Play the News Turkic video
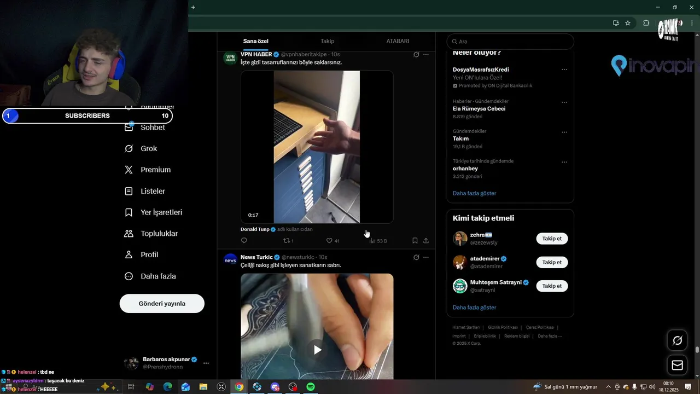The height and width of the screenshot is (394, 700). [317, 350]
